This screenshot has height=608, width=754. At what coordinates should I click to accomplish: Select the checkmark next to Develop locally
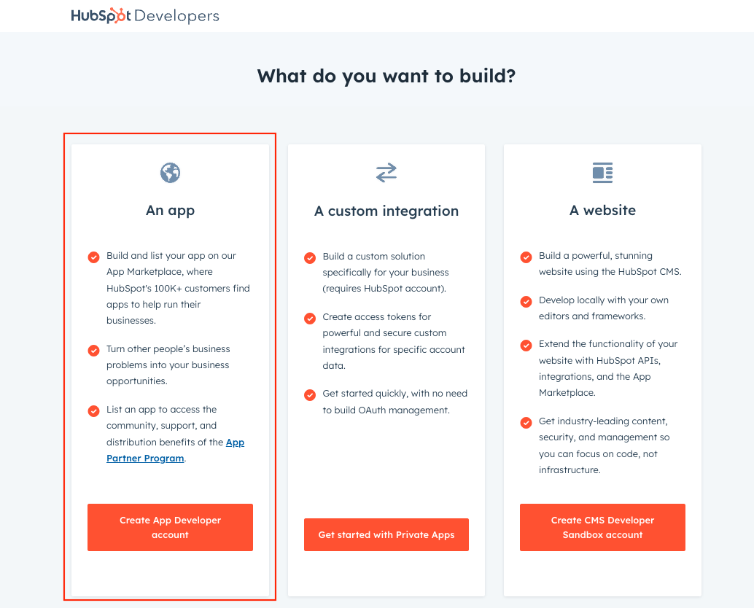tap(526, 301)
